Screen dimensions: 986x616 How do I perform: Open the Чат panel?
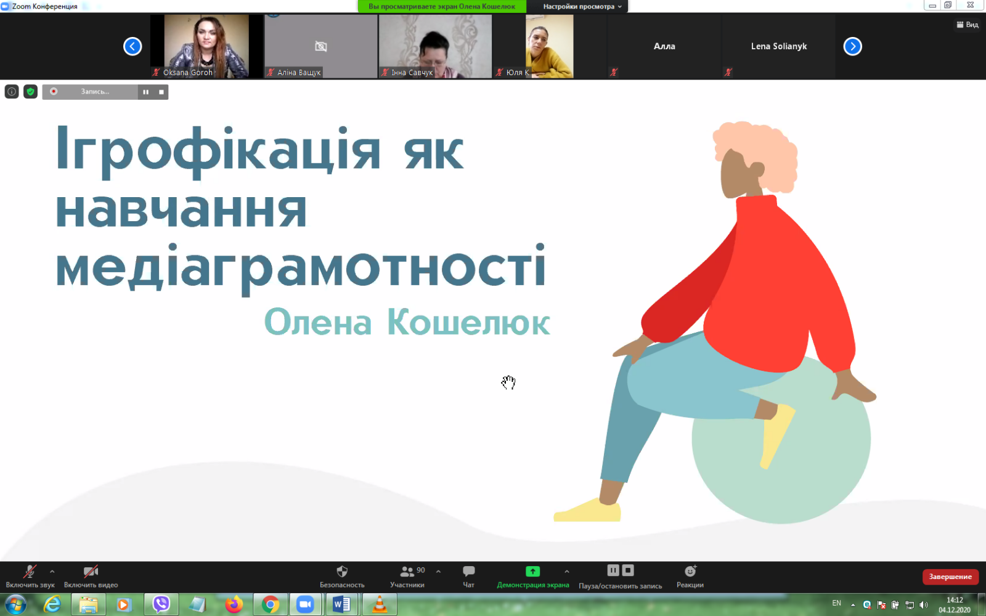point(469,576)
